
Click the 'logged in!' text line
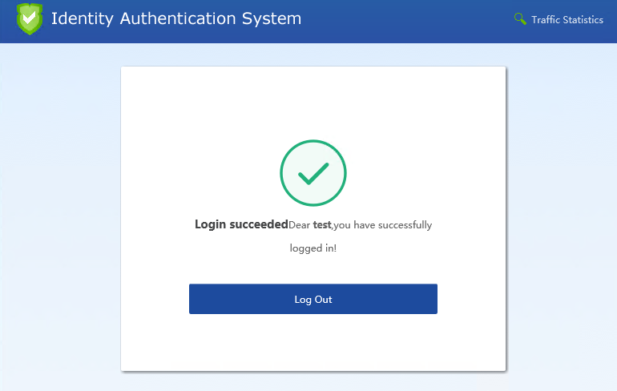(313, 248)
